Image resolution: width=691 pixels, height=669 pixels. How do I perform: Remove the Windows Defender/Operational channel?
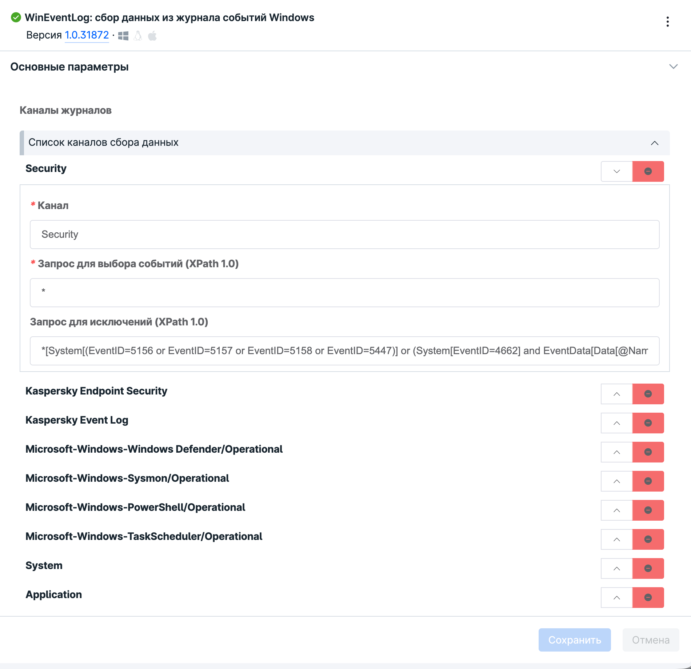point(648,452)
